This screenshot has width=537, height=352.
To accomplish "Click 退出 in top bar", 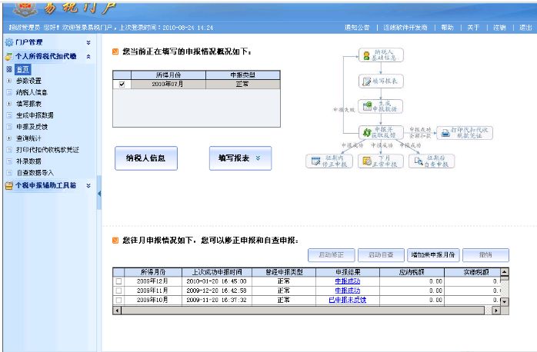I will (x=525, y=28).
